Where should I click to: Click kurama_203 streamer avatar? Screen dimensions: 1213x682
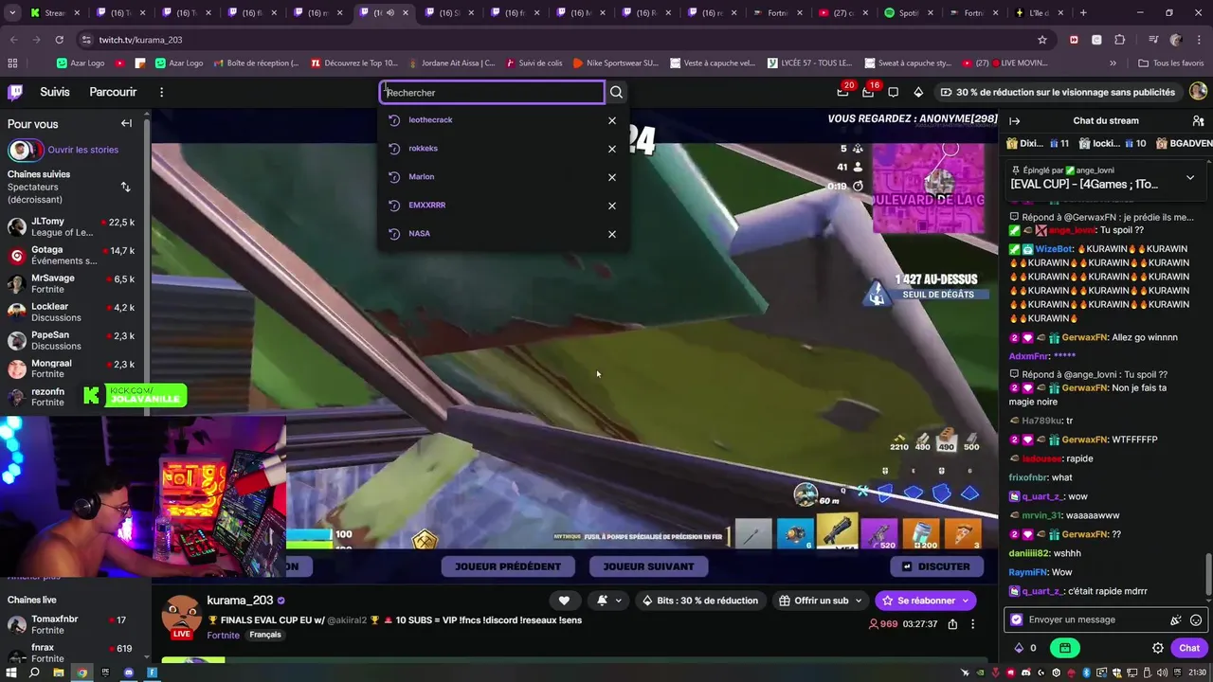point(181,617)
